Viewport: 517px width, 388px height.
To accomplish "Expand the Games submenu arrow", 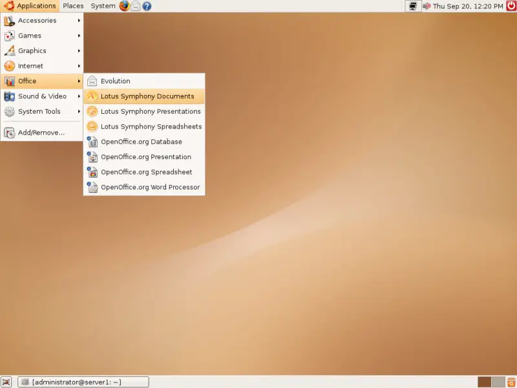I will 79,36.
